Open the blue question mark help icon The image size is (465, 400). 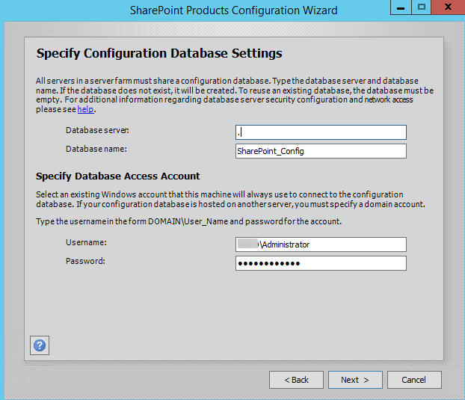[40, 345]
